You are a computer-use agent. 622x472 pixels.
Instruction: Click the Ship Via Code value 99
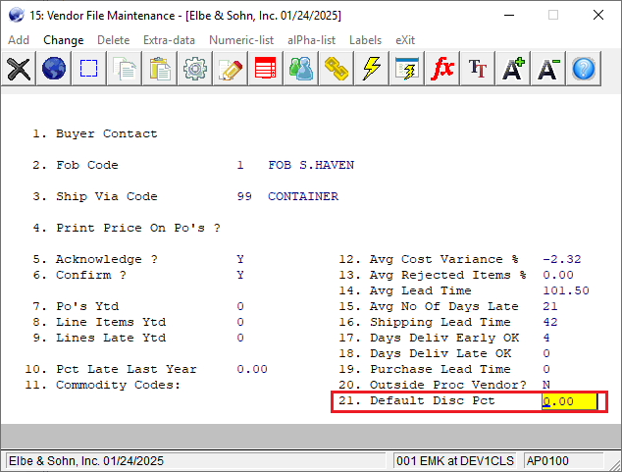[244, 196]
